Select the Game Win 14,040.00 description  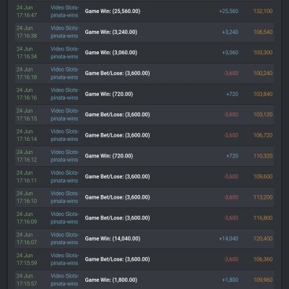[113, 238]
